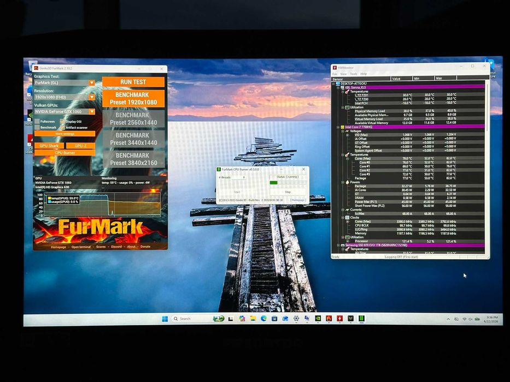Click the Intel Core i7 7700HQ chip icon
The width and height of the screenshot is (510, 382).
[x=342, y=127]
